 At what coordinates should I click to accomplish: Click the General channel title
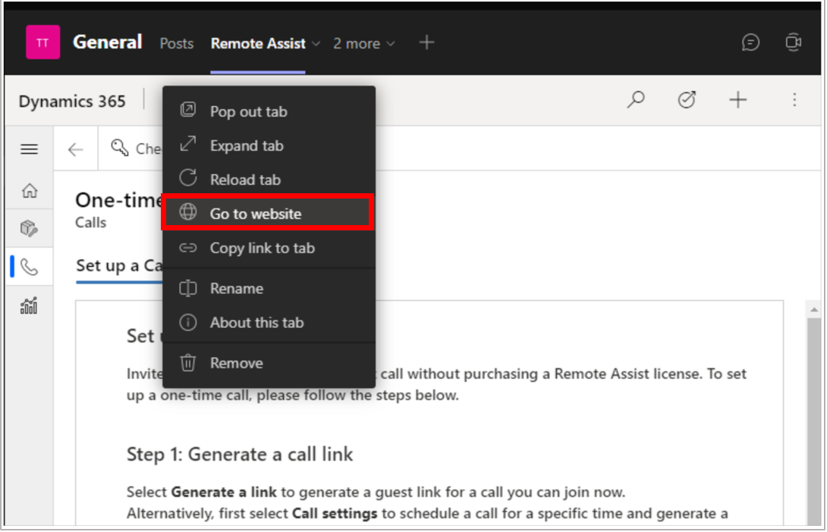(108, 42)
